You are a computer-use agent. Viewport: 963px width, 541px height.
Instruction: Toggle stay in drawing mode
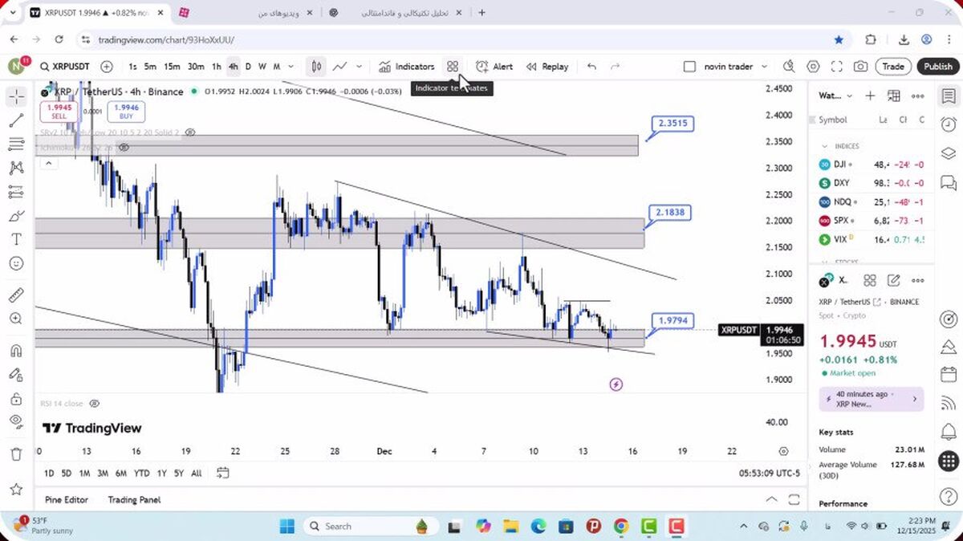16,374
